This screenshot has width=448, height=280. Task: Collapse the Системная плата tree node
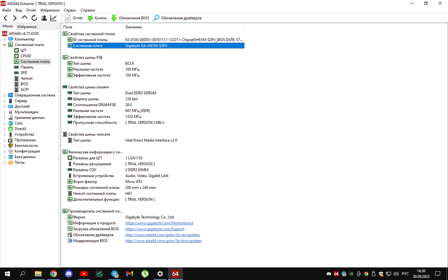4,45
